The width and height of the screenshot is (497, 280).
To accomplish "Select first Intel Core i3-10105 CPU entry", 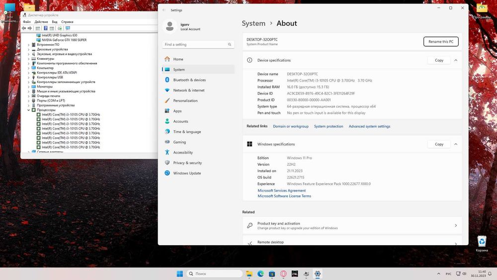I will (71, 114).
